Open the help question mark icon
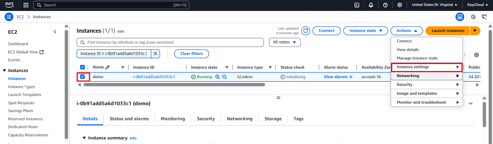This screenshot has width=493, height=144. (x=385, y=5)
